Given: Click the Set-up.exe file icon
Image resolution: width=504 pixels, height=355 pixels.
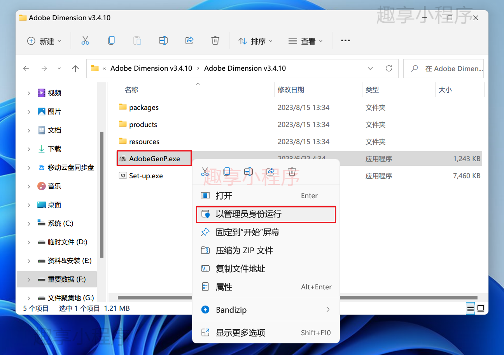Looking at the screenshot, I should pos(123,176).
